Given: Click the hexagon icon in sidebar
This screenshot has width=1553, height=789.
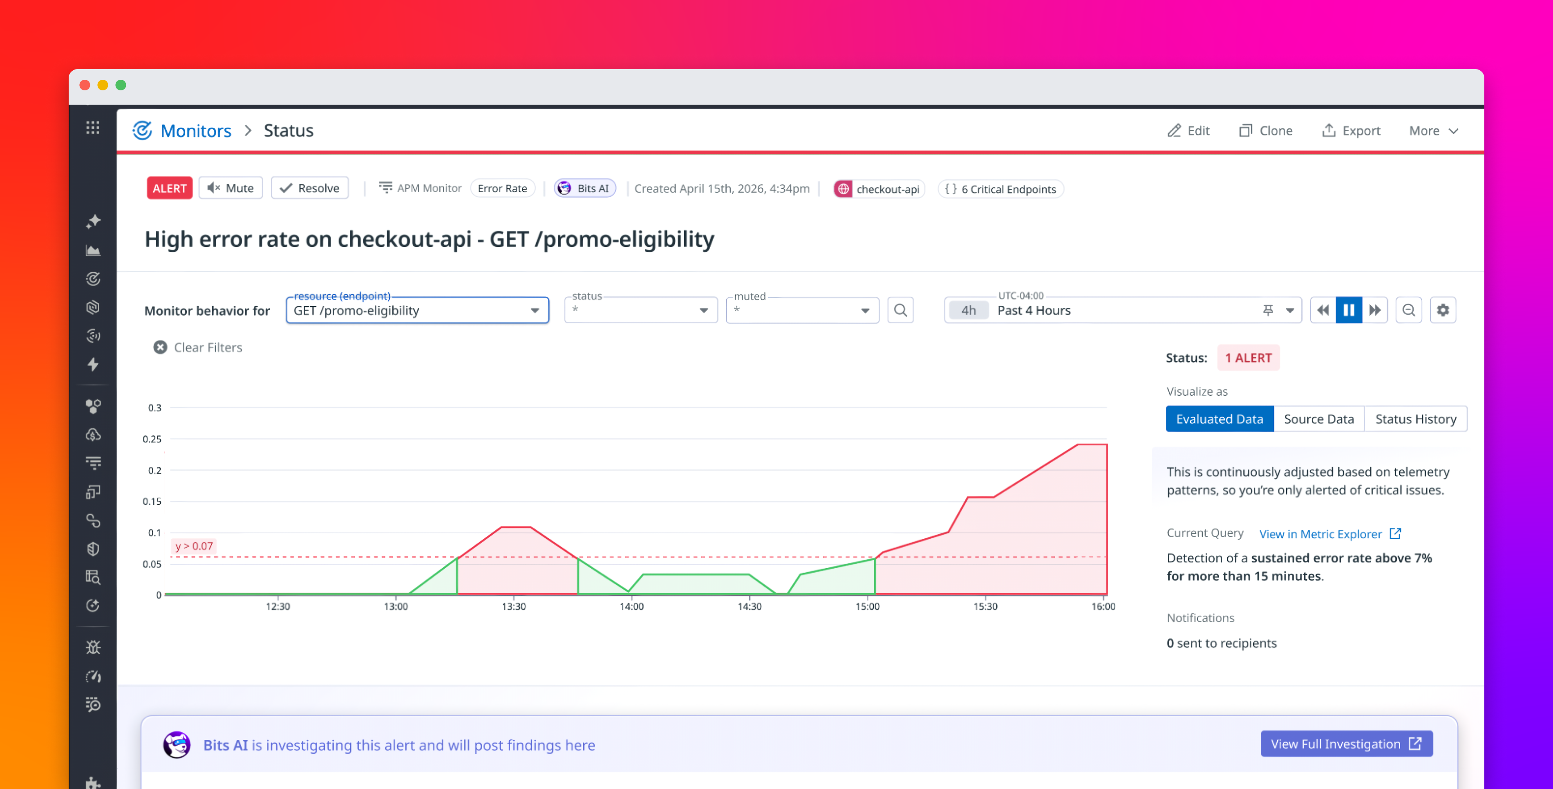Looking at the screenshot, I should [93, 308].
